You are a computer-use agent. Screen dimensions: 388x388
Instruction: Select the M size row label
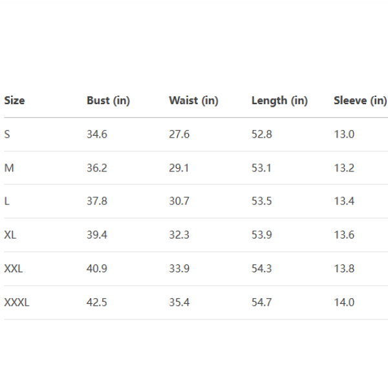click(x=8, y=168)
